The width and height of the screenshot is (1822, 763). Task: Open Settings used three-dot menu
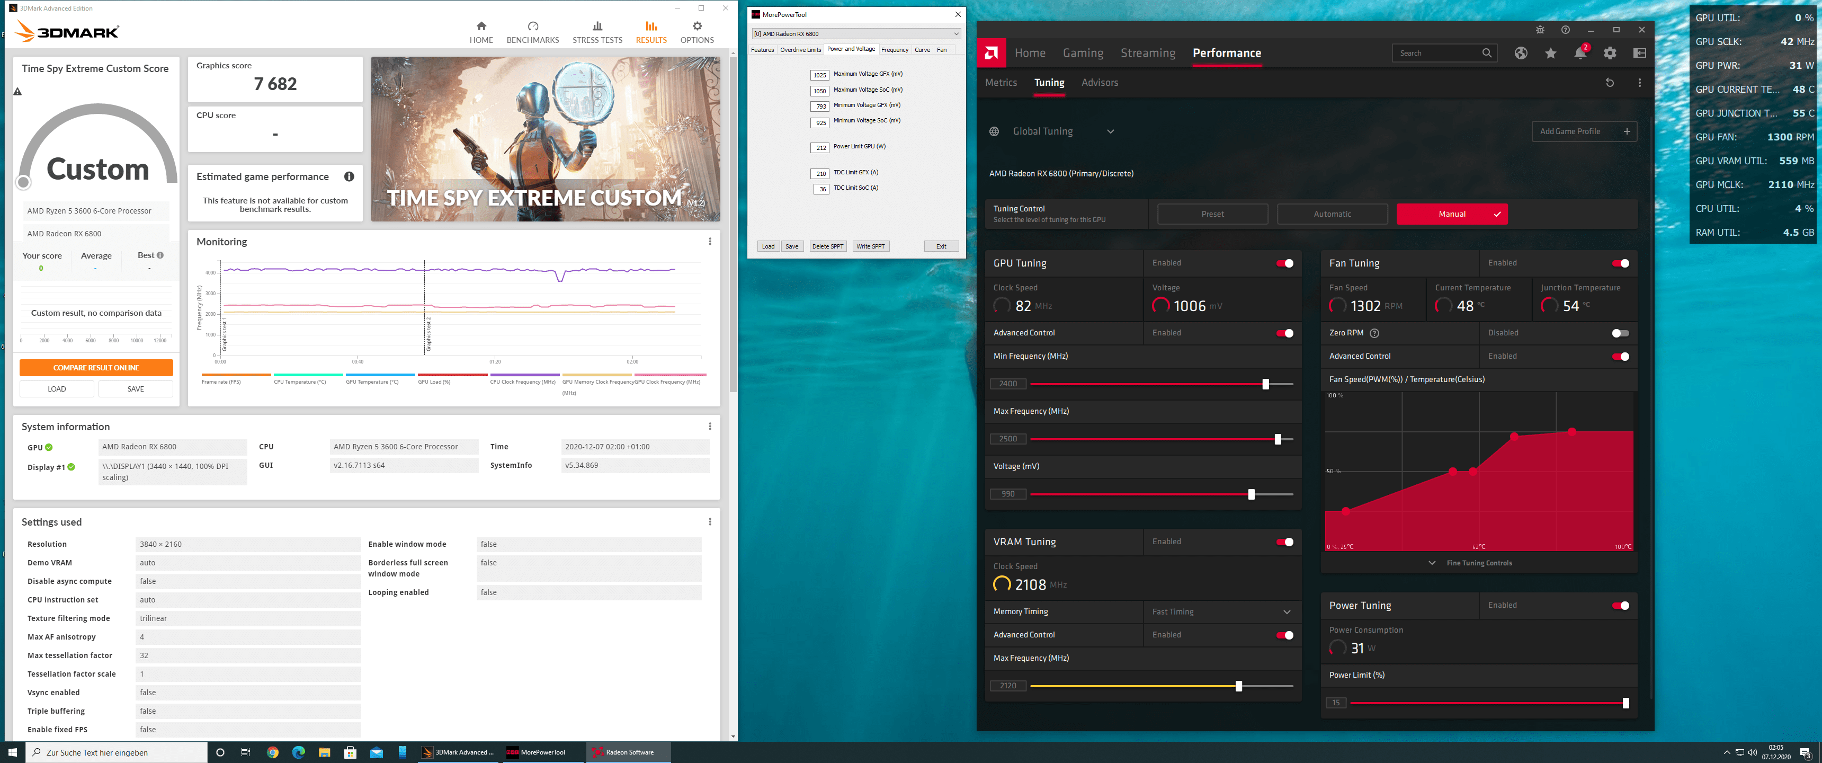709,521
